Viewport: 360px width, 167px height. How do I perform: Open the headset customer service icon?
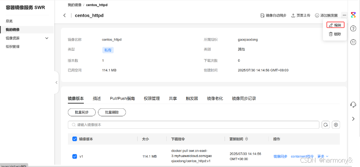[353, 104]
